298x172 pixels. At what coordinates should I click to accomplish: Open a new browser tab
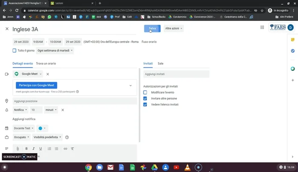tap(100, 3)
